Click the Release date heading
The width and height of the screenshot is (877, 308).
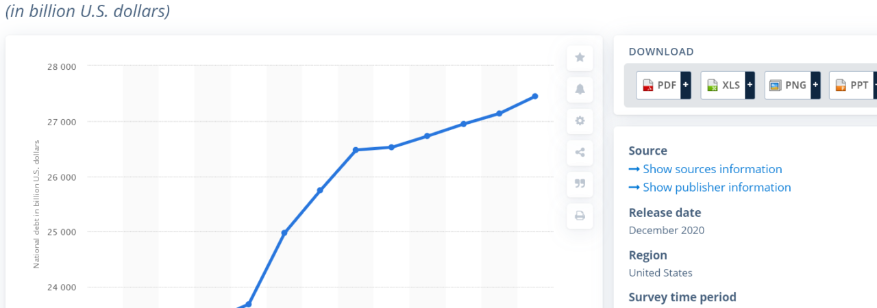665,213
